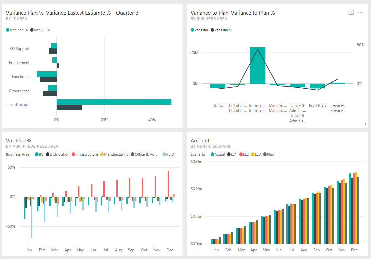Select the tall Infrastructure column in Variance to Plan

tap(257, 65)
